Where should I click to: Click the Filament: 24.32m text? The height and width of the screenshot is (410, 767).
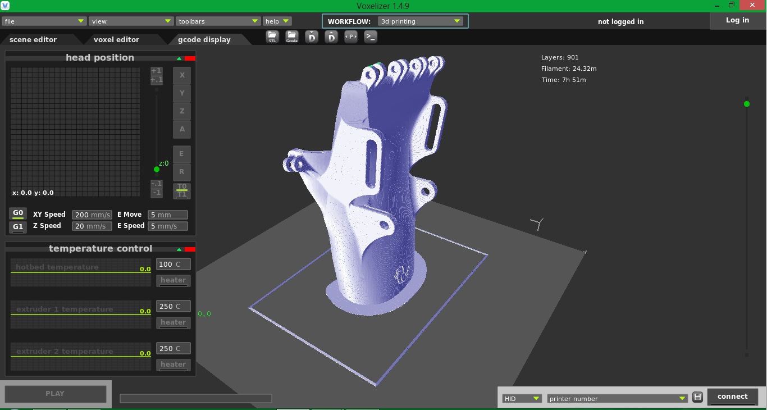click(x=569, y=69)
